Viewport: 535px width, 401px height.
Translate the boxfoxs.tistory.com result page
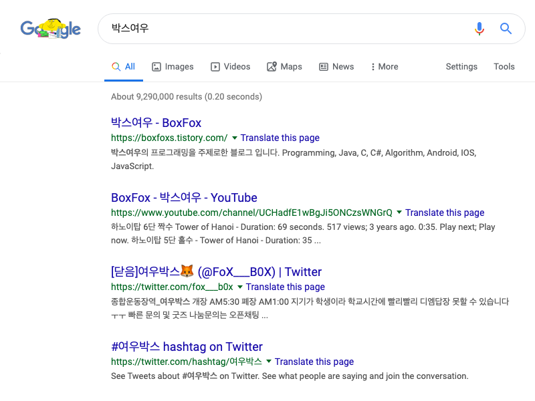[280, 138]
